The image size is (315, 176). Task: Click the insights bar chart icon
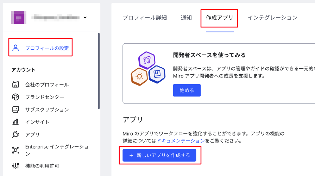15,122
